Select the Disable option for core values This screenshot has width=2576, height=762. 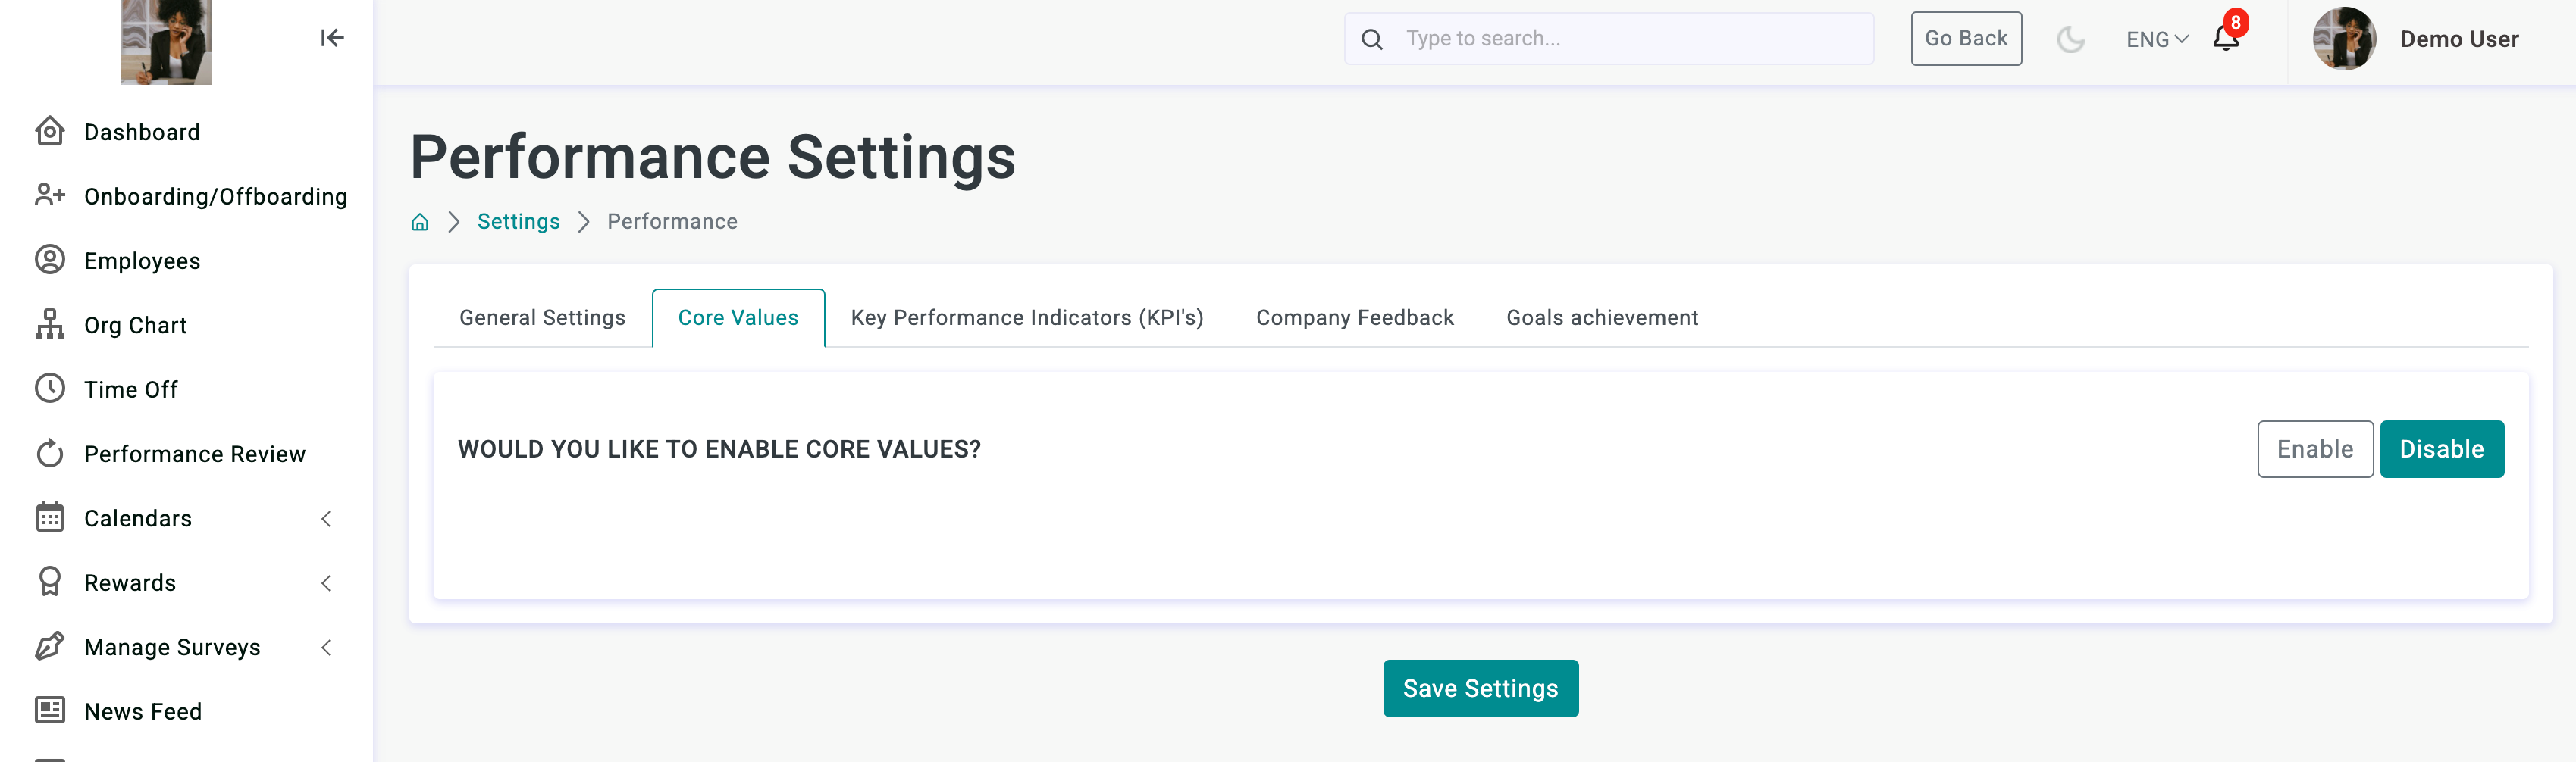point(2441,449)
